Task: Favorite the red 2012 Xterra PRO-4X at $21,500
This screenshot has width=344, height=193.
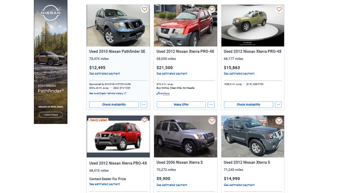Action: (x=212, y=9)
